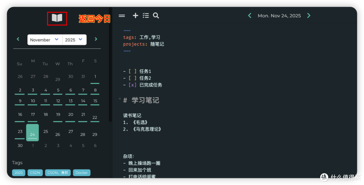Select the CSDN, 兼职 tag

58,173
